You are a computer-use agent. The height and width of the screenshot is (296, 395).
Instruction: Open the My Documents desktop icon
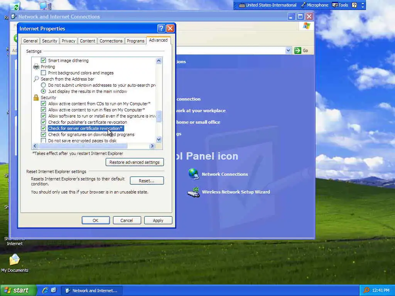click(x=15, y=260)
